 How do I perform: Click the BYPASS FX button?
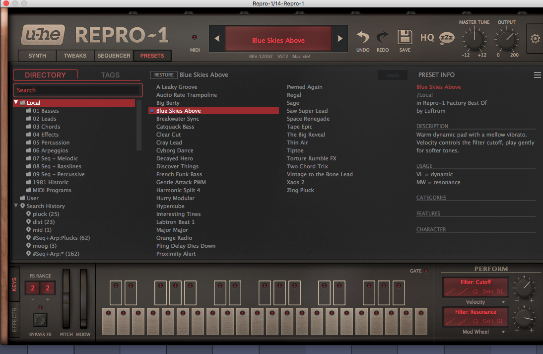[40, 320]
